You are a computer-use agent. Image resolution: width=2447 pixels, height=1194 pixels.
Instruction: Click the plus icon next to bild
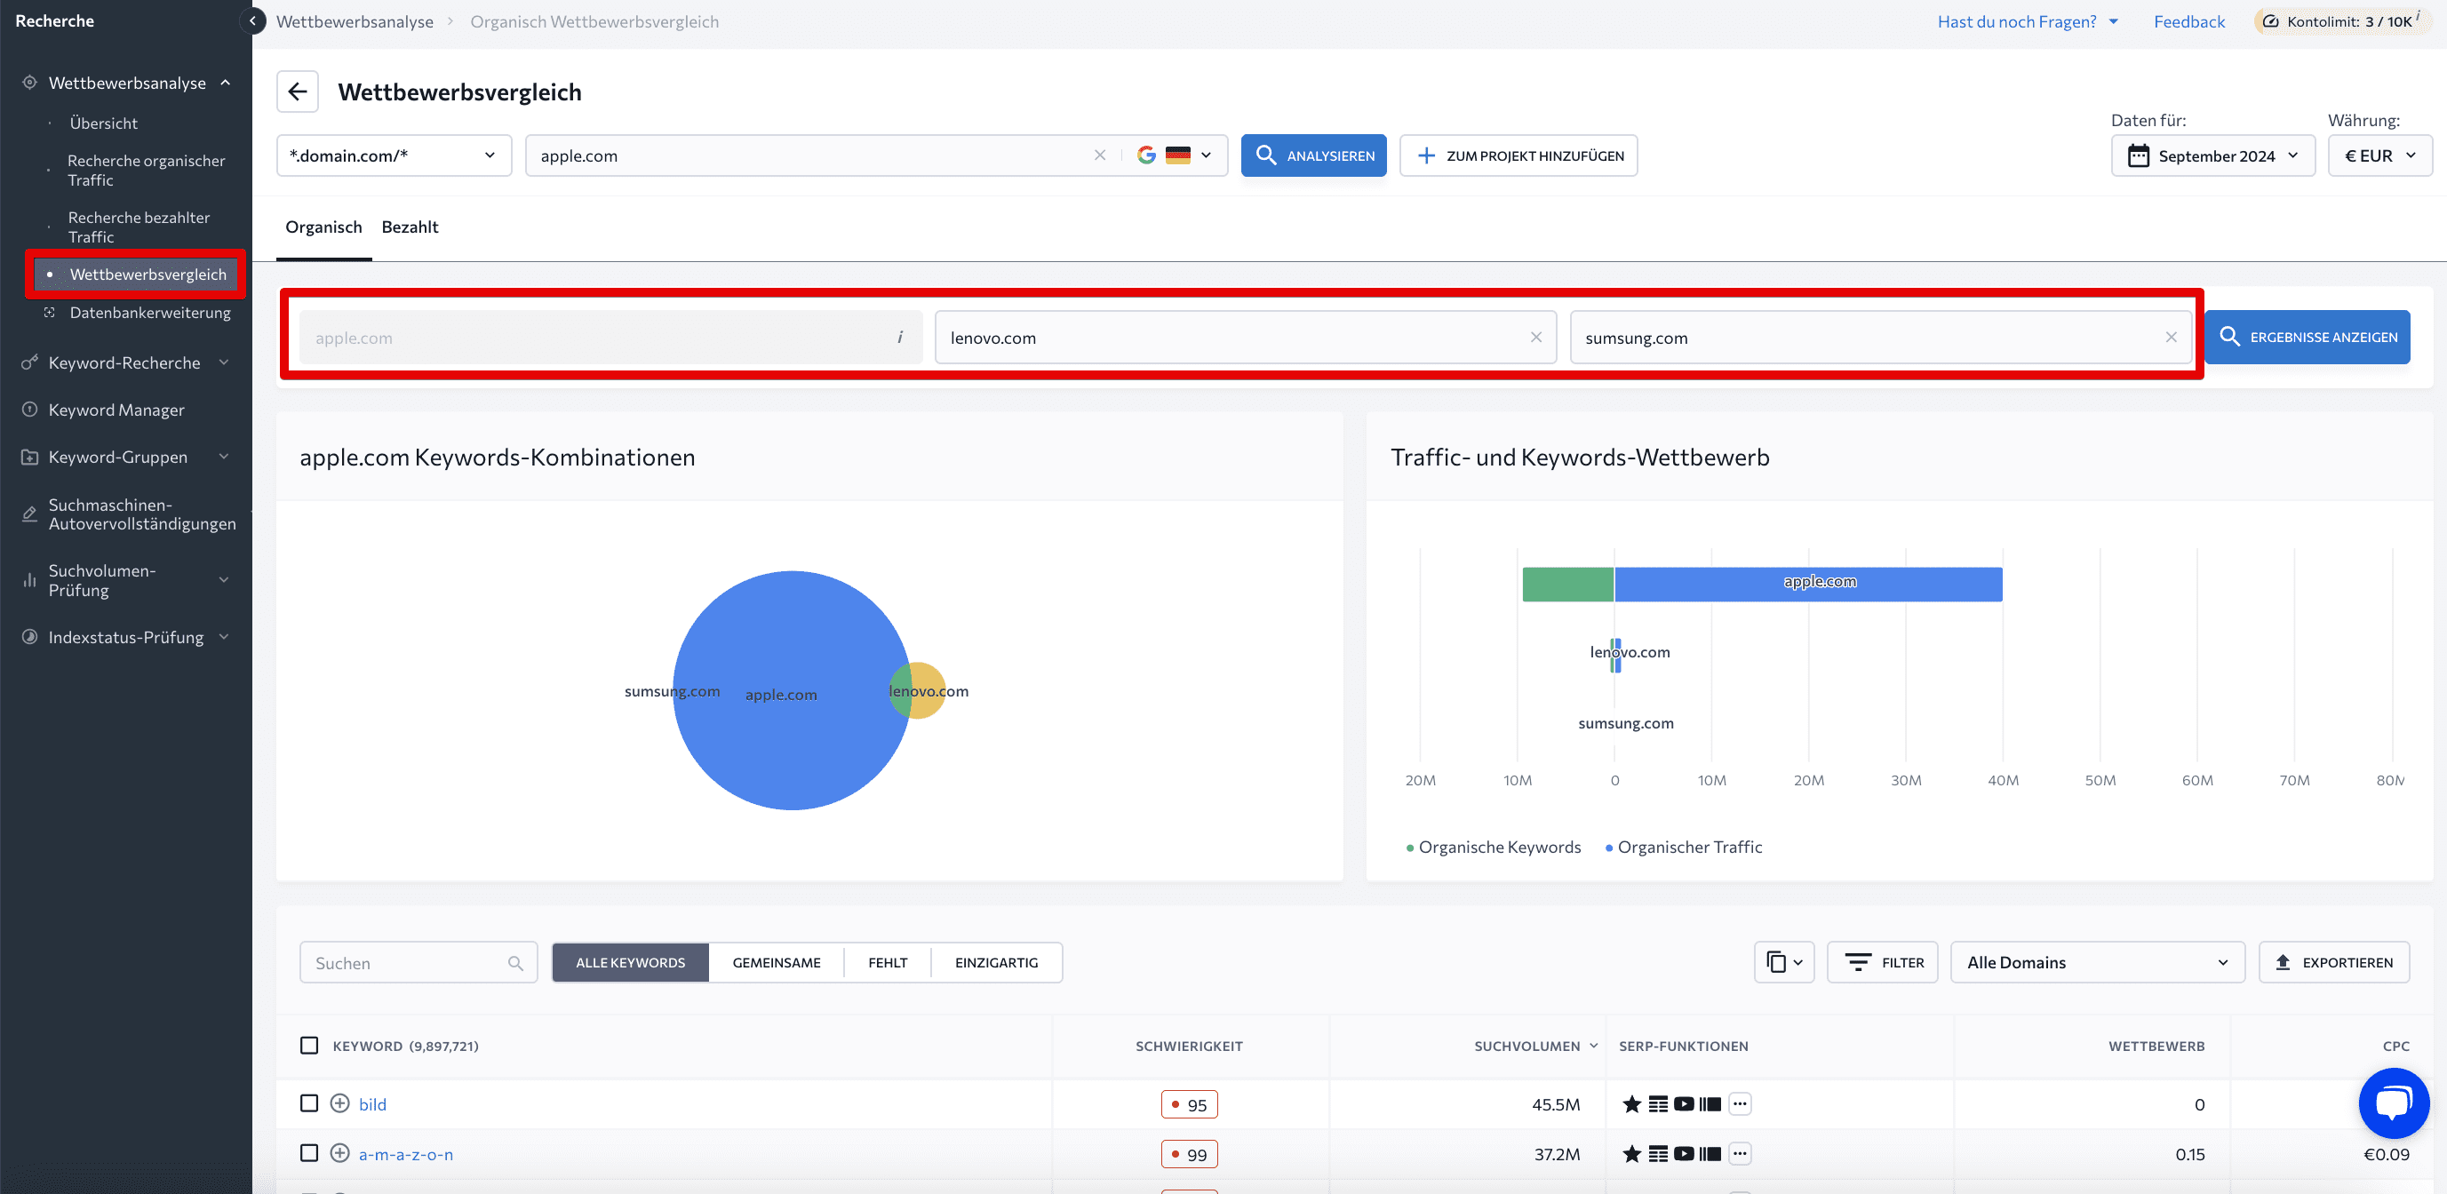339,1102
